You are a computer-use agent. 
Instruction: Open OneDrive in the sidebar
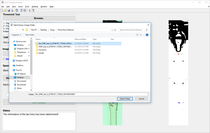point(20,65)
